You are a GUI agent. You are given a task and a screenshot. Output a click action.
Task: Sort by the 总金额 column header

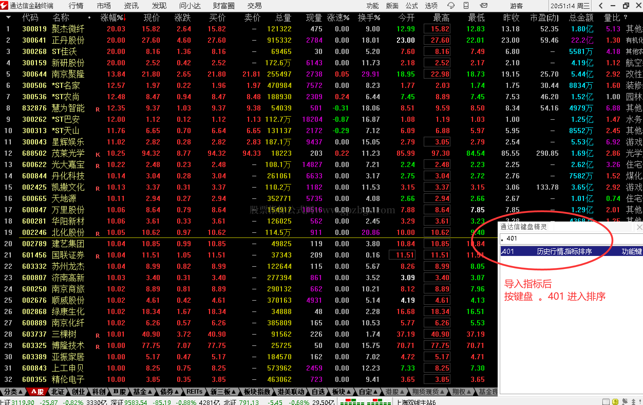[x=581, y=18]
